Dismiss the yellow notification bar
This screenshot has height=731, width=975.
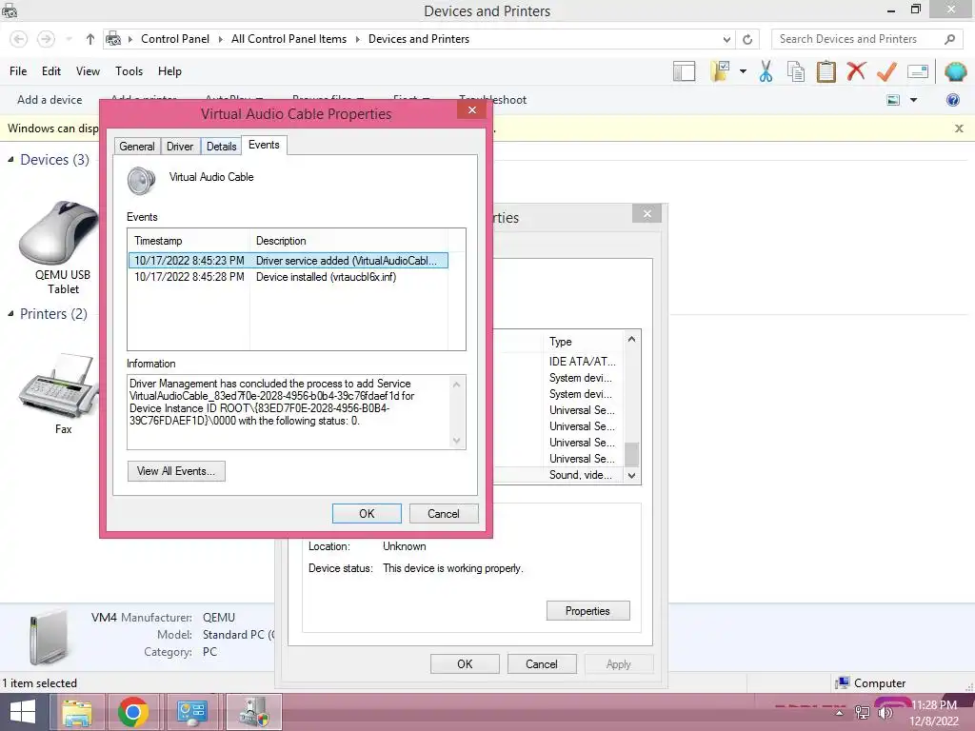[x=959, y=128]
